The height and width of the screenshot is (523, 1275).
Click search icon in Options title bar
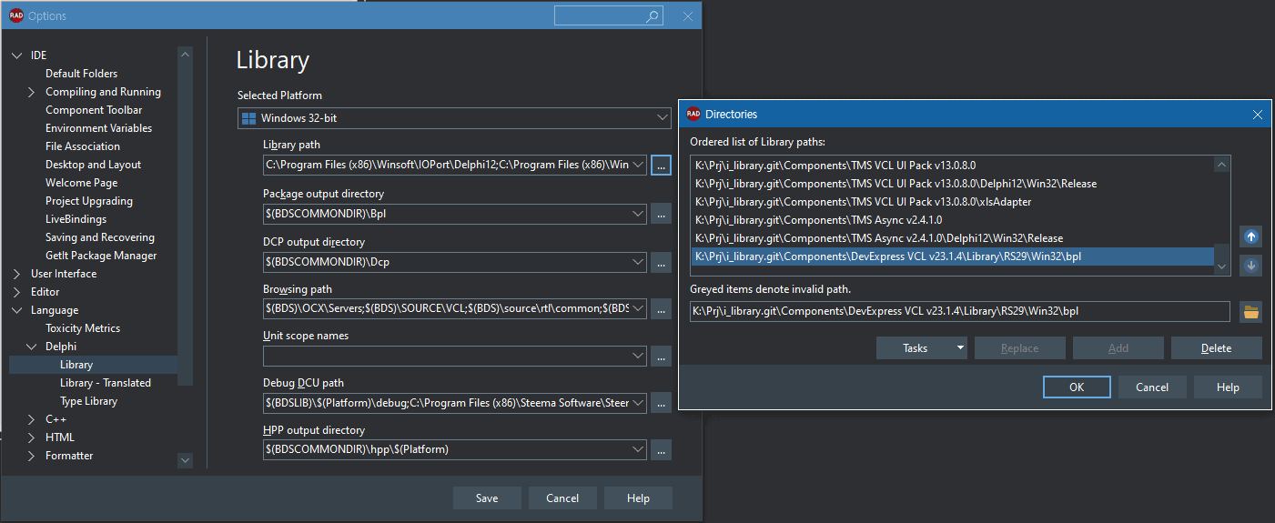click(653, 16)
